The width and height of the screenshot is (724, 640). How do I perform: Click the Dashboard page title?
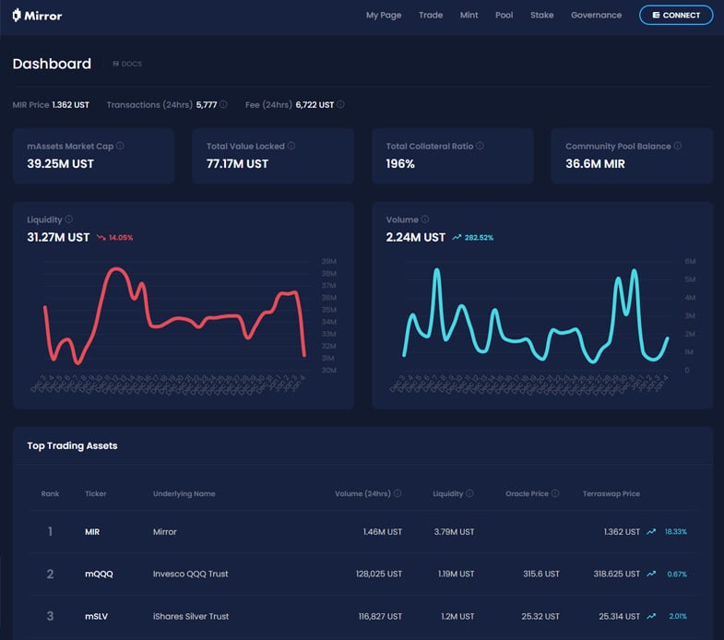[x=52, y=64]
